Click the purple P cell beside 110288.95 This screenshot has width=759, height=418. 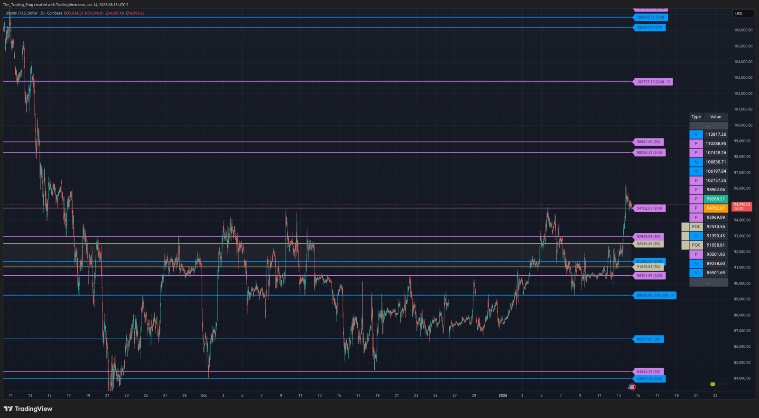pos(696,144)
